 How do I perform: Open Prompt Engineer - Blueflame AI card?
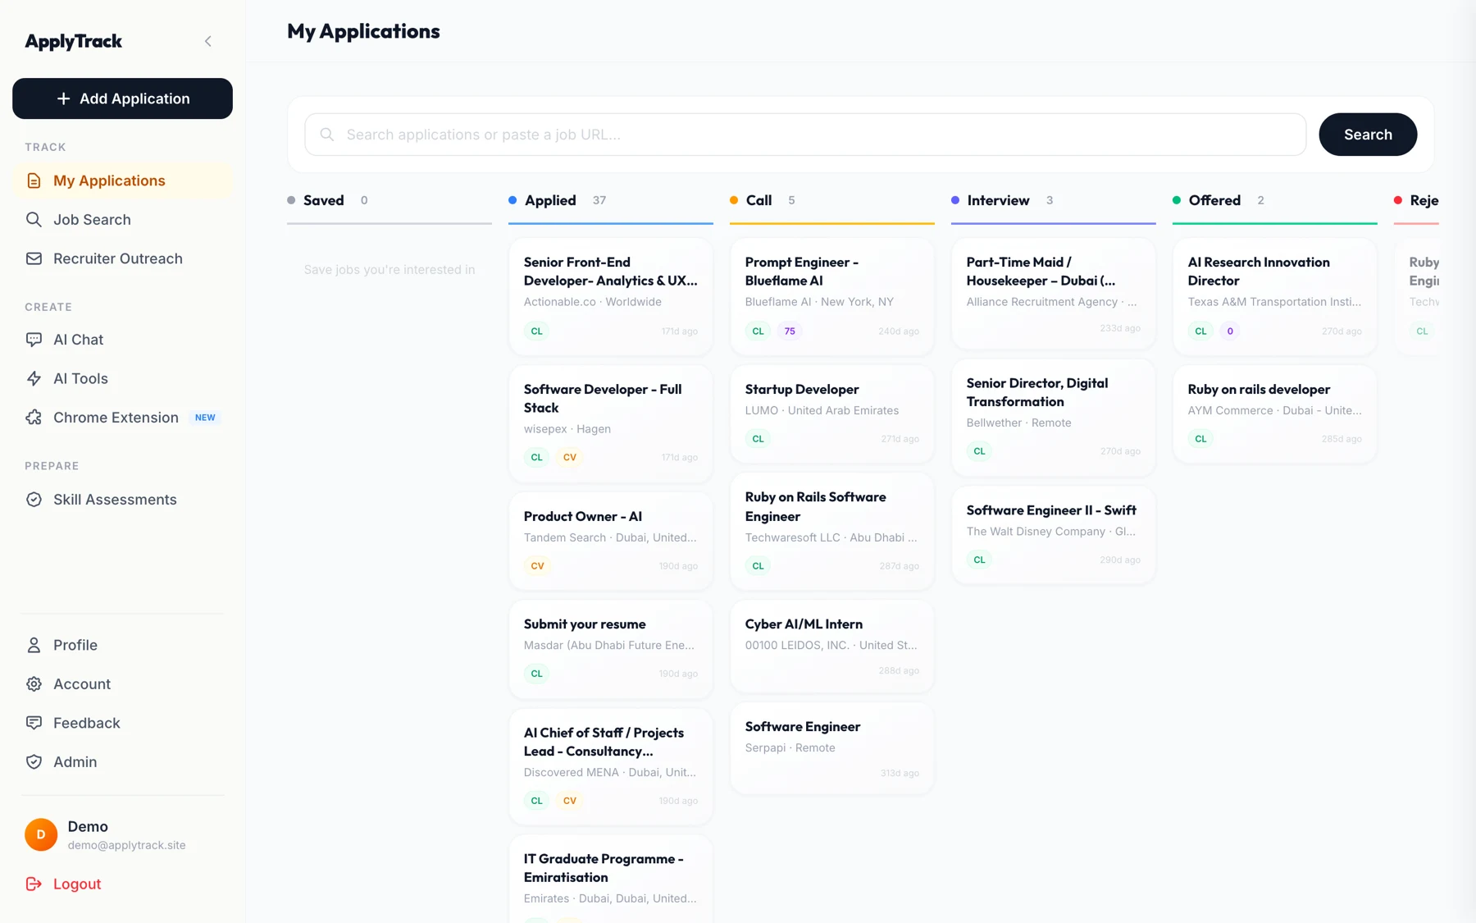point(832,296)
